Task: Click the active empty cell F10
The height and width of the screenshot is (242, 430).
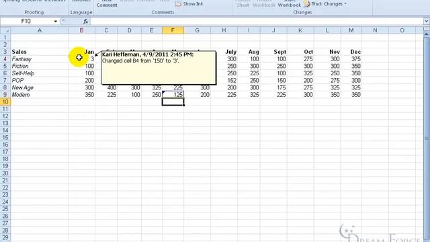Action: point(173,102)
